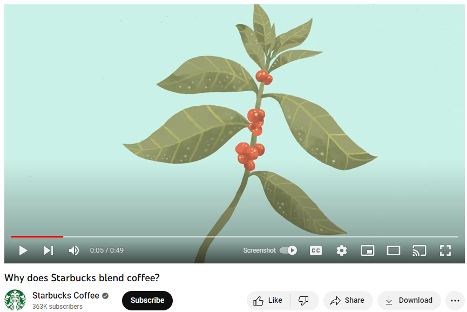This screenshot has height=312, width=467.
Task: Seek along the video progress bar
Action: point(234,236)
